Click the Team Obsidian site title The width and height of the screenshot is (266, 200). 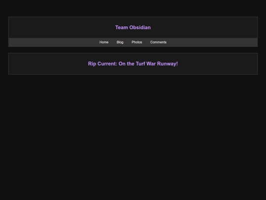133,27
